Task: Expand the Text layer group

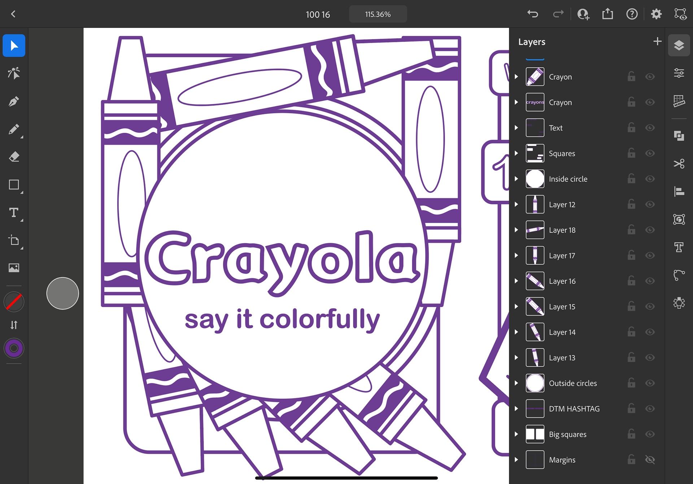Action: click(517, 128)
